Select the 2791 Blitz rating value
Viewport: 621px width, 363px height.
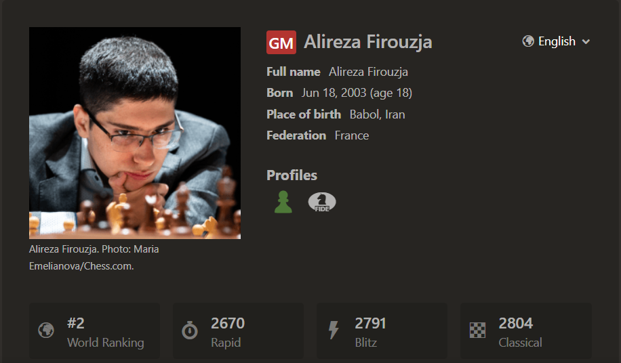(x=370, y=323)
